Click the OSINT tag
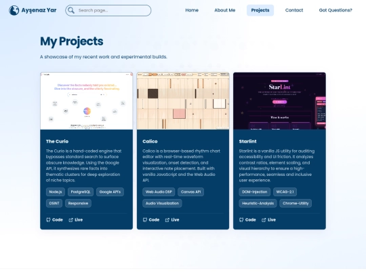Viewport: 366px width, 275px height. pyautogui.click(x=54, y=204)
